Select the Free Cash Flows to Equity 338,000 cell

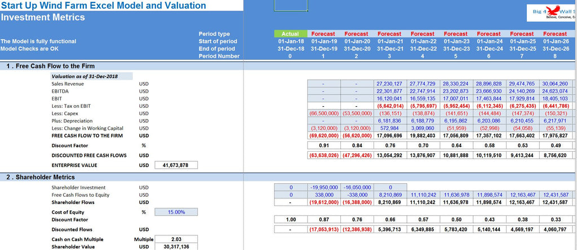click(323, 195)
